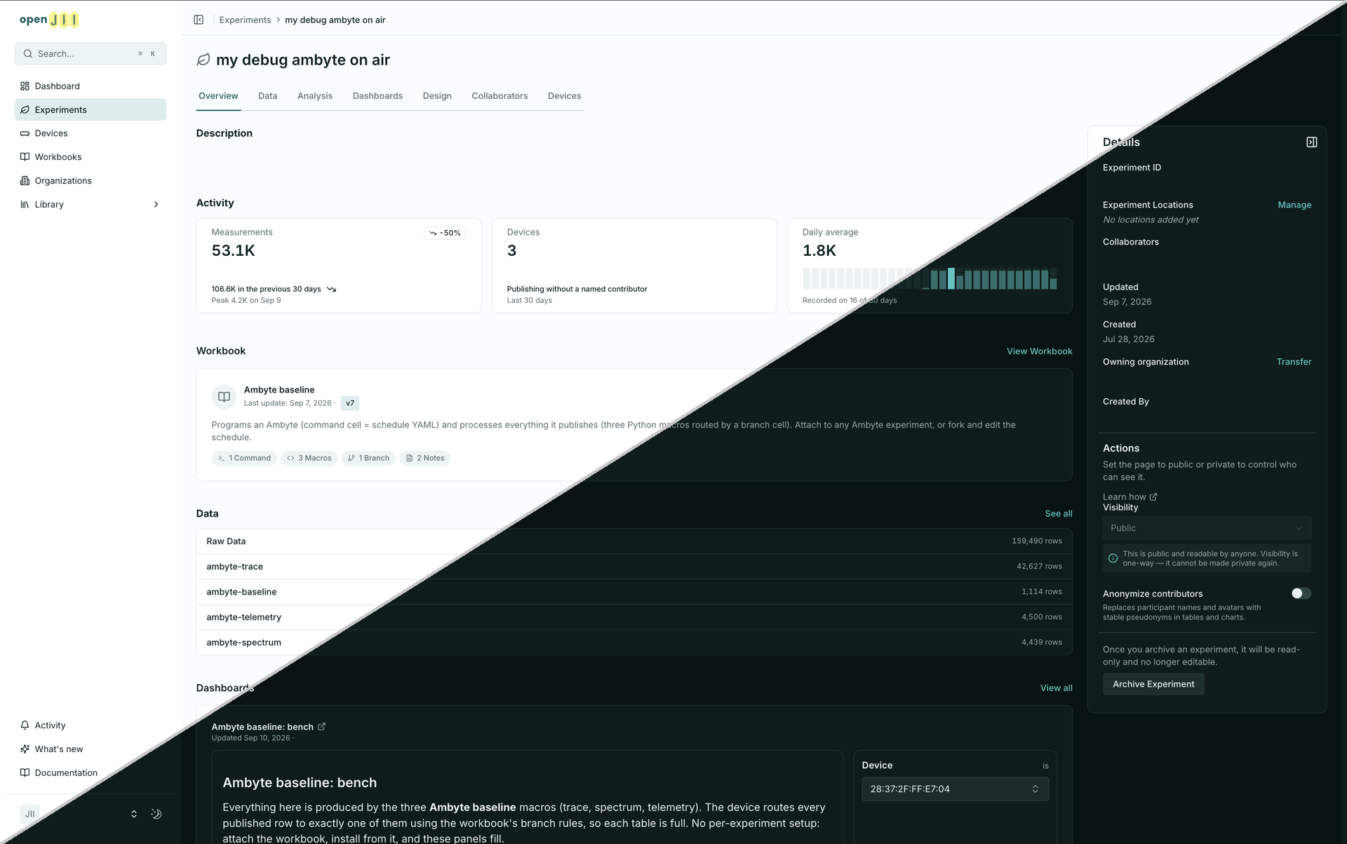Screen dimensions: 1347x844
Task: Click See all in the Data section
Action: tap(1058, 514)
